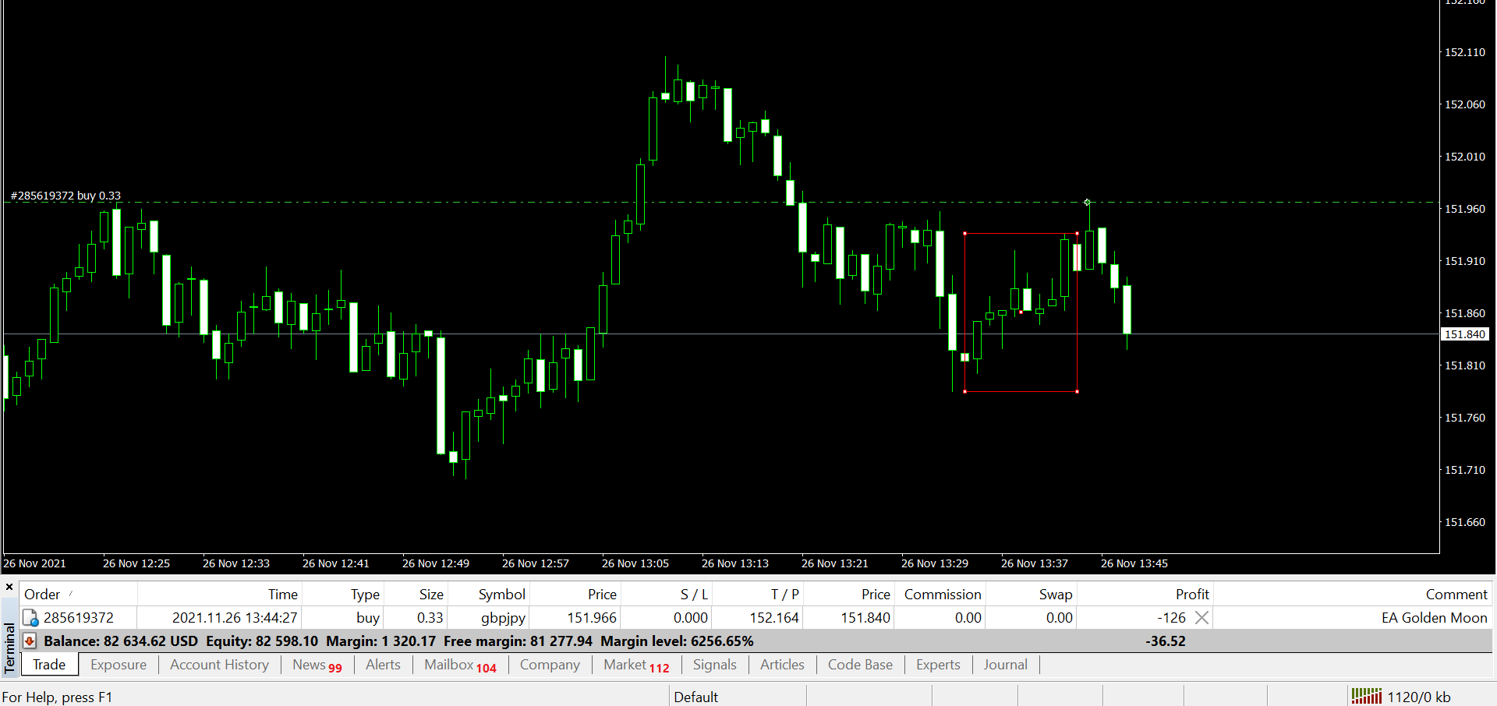View the Journal tab
The image size is (1497, 706).
click(x=1005, y=665)
